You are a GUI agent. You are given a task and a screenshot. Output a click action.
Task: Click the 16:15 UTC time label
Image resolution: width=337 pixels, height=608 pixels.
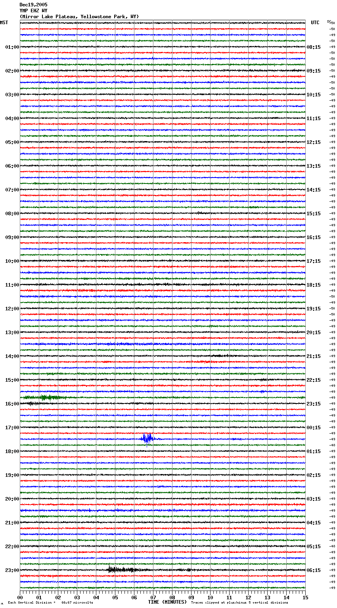tap(314, 237)
